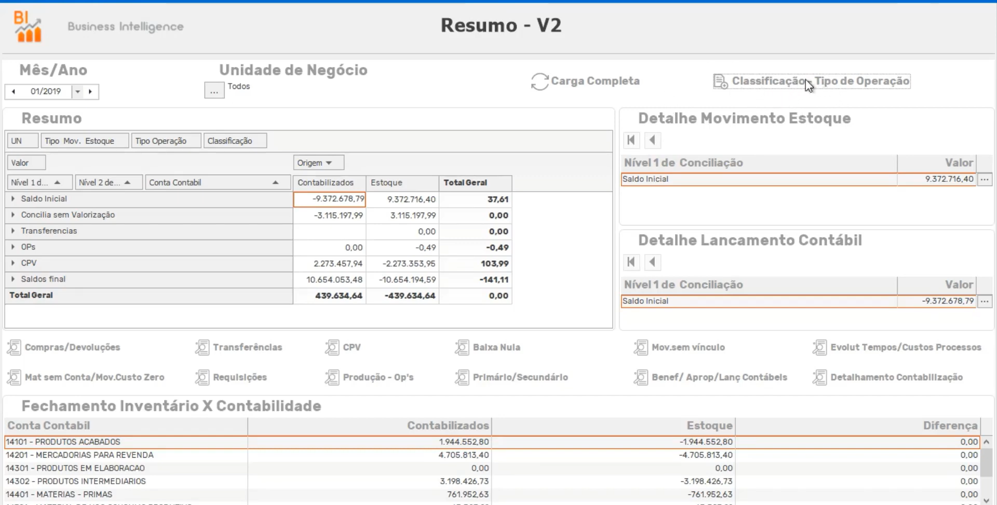Image resolution: width=997 pixels, height=505 pixels.
Task: Open the Mês/Ano date dropdown
Action: (x=77, y=91)
